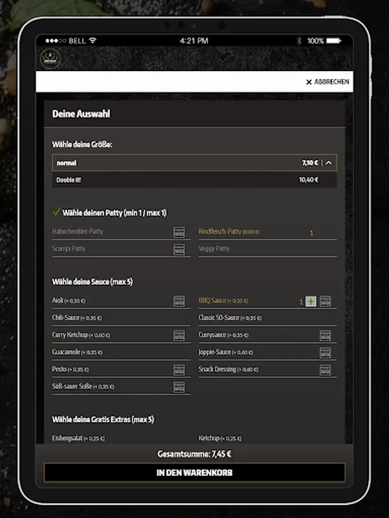Screen dimensions: 389x518
Task: Click the 'Wähle deine Sauce (max 5)' heading
Action: [92, 282]
